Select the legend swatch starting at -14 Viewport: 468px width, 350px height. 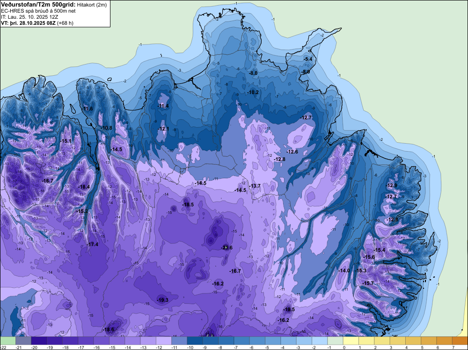click(x=132, y=341)
